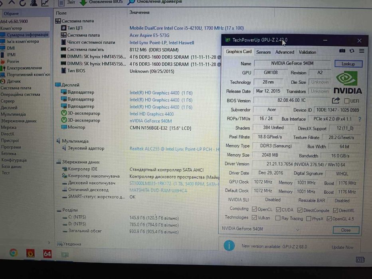The width and height of the screenshot is (372, 279).
Task: Click the GPU-Z taskbar icon
Action: pos(65,255)
